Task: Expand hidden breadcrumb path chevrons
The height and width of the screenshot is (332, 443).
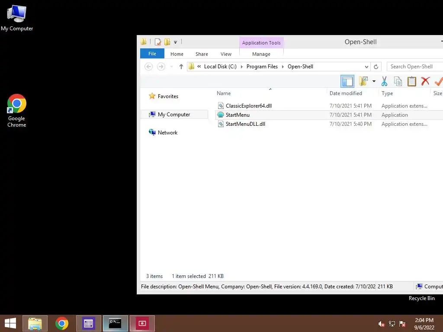Action: pos(199,66)
